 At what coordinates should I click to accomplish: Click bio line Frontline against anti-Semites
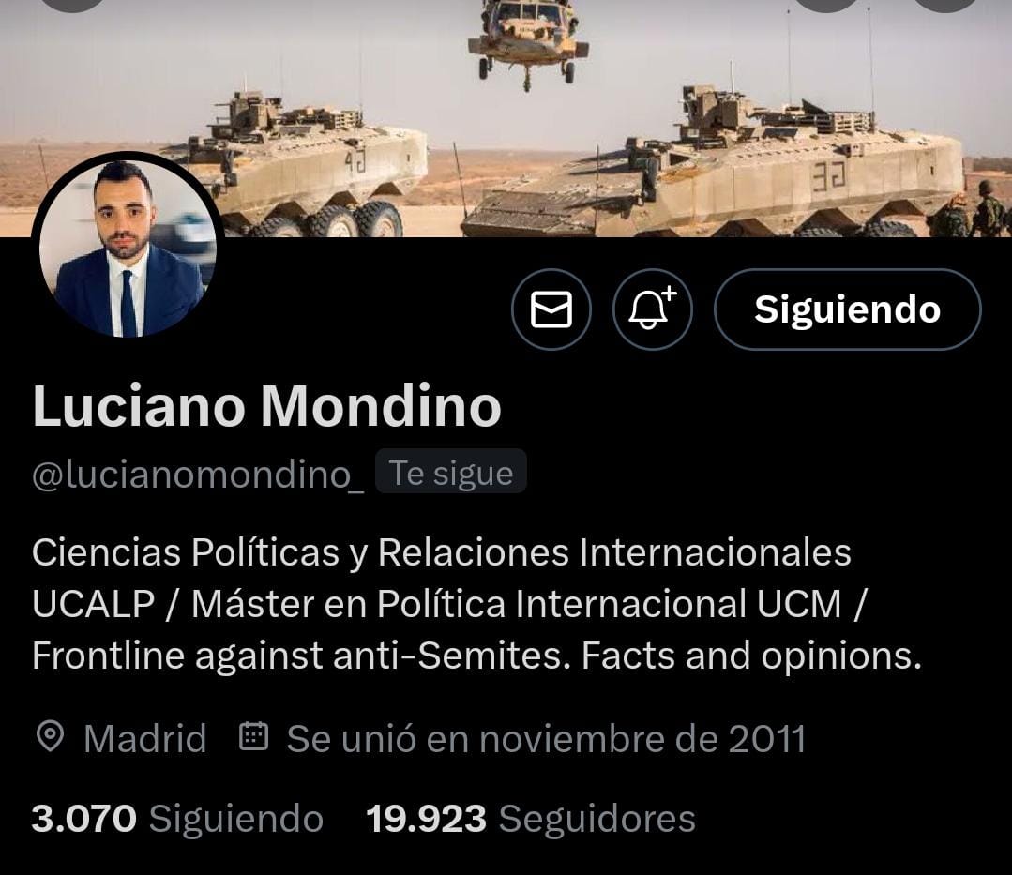point(301,656)
